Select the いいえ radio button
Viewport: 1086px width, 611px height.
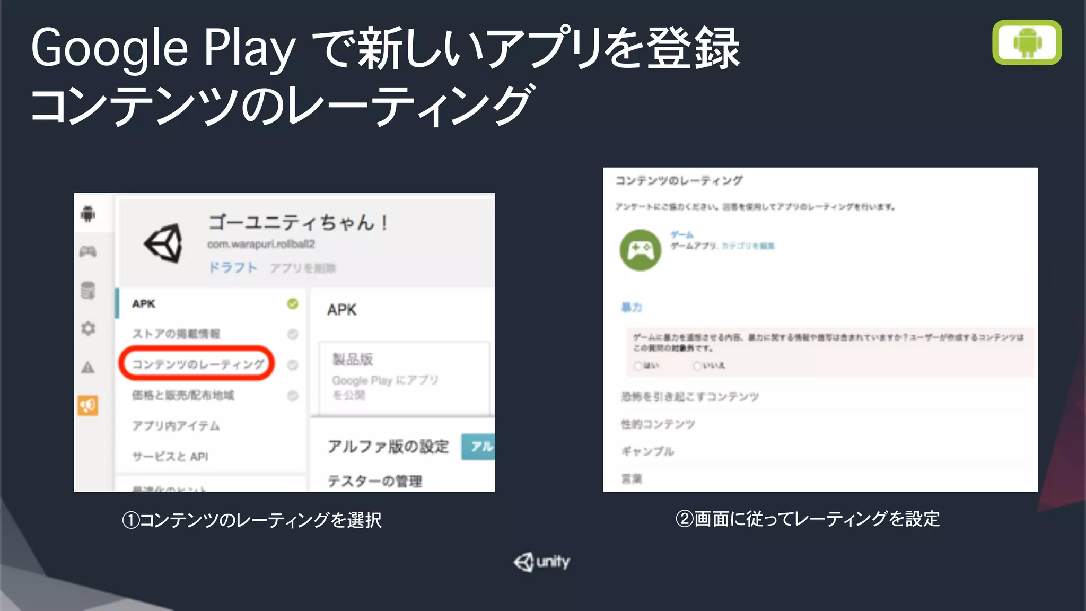tap(697, 365)
